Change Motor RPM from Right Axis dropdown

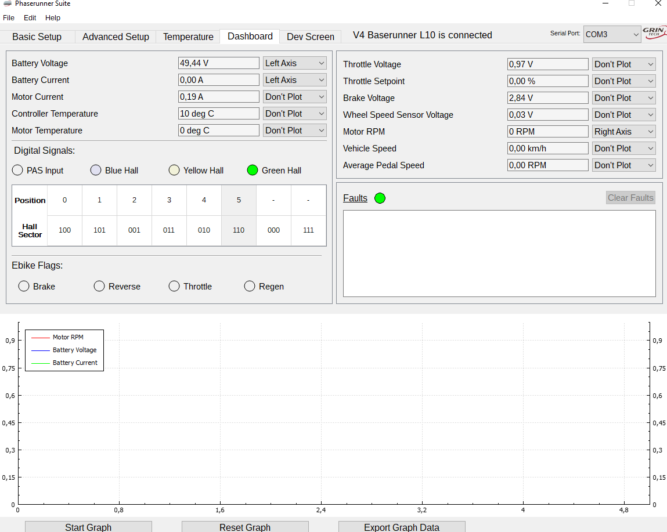(623, 131)
